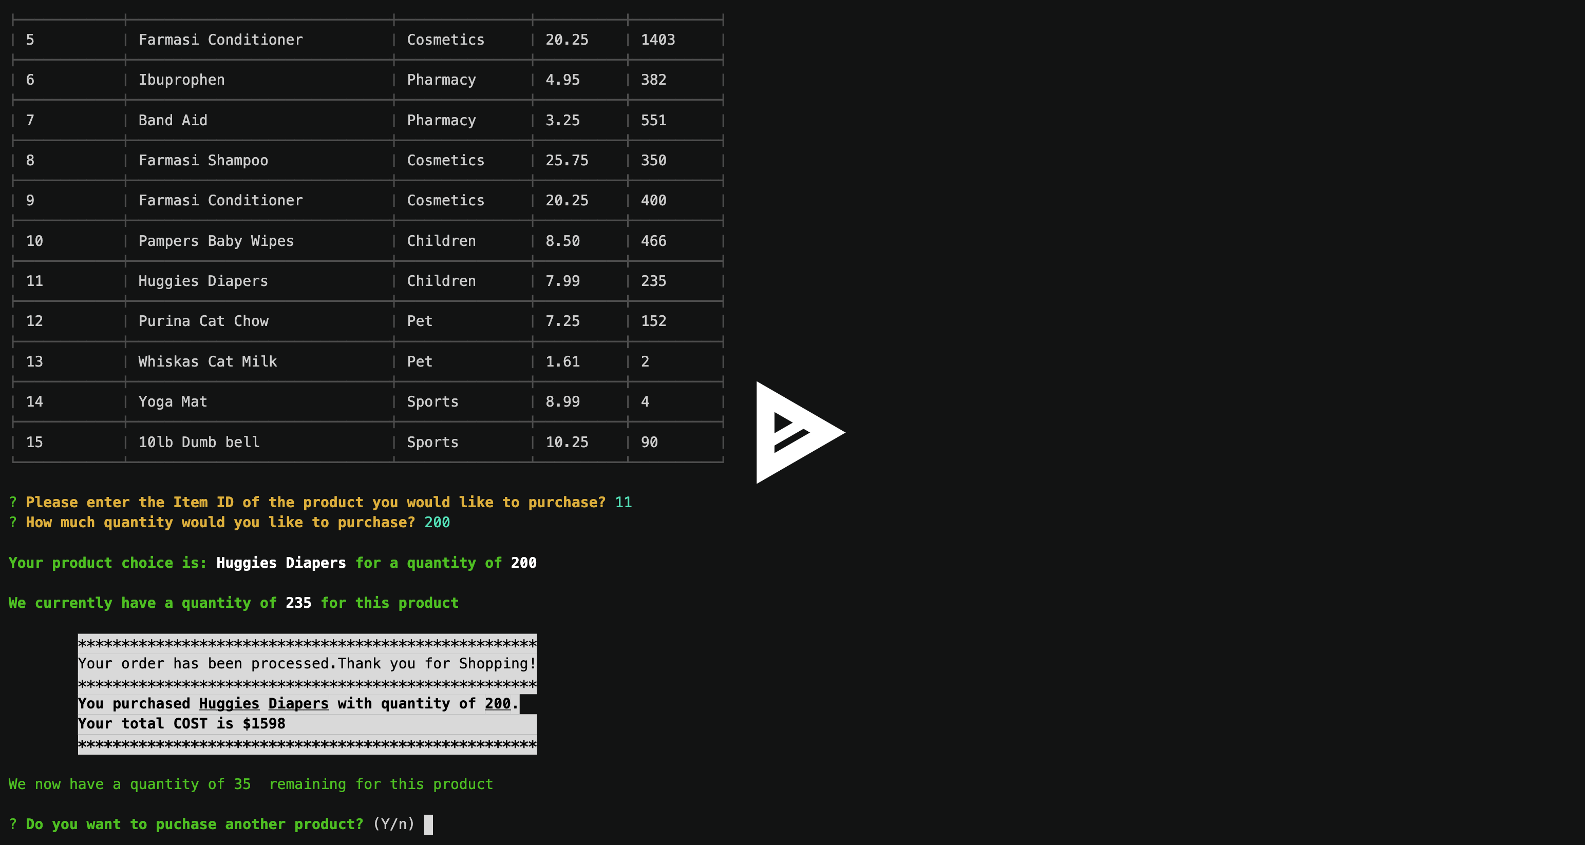Click 'Huggies Diapers' in table row 11
This screenshot has height=845, width=1585.
pyautogui.click(x=203, y=281)
